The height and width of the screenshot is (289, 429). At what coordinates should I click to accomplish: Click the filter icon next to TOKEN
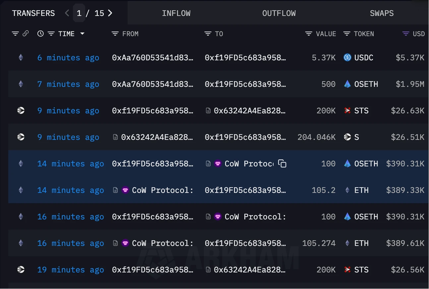(x=347, y=34)
